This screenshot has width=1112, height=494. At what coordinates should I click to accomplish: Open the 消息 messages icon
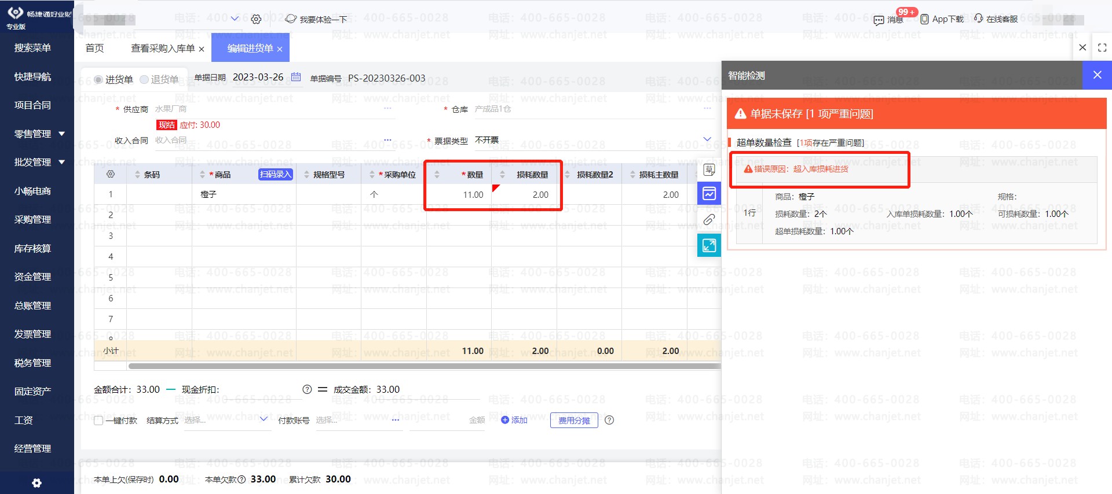click(888, 19)
